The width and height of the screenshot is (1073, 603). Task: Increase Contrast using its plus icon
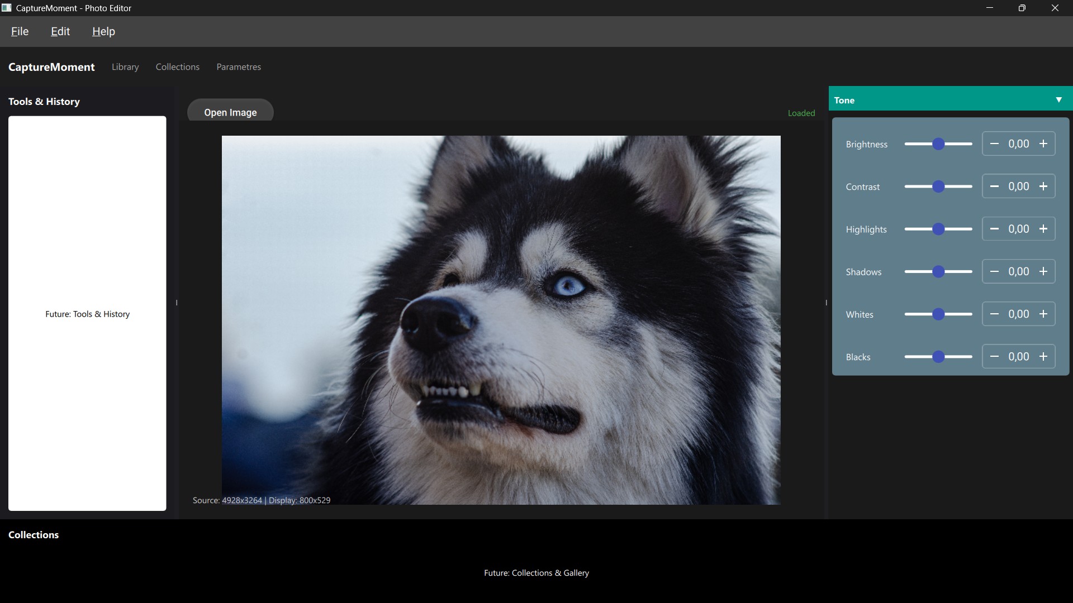click(1043, 186)
